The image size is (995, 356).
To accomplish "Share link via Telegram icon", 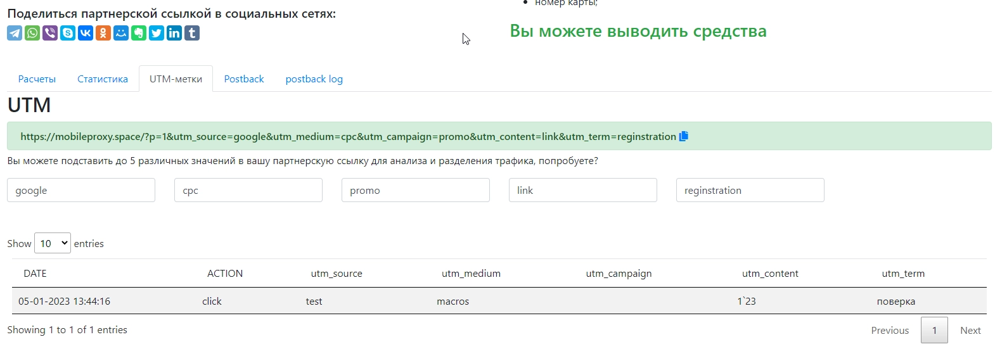I will (x=15, y=33).
